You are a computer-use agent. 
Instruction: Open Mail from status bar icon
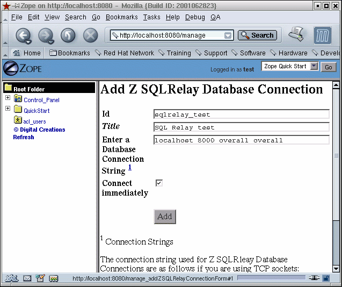(x=27, y=278)
